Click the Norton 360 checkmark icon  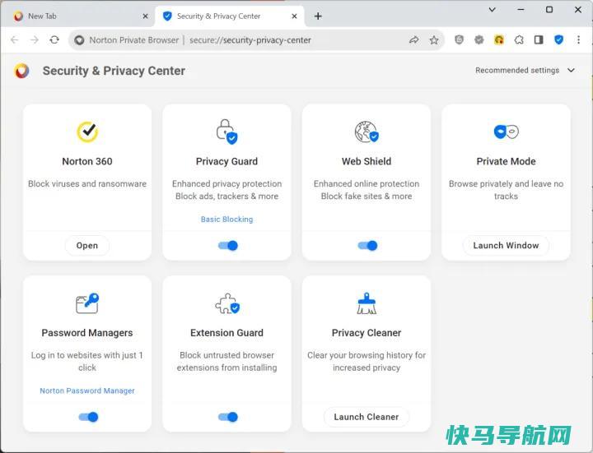point(87,132)
